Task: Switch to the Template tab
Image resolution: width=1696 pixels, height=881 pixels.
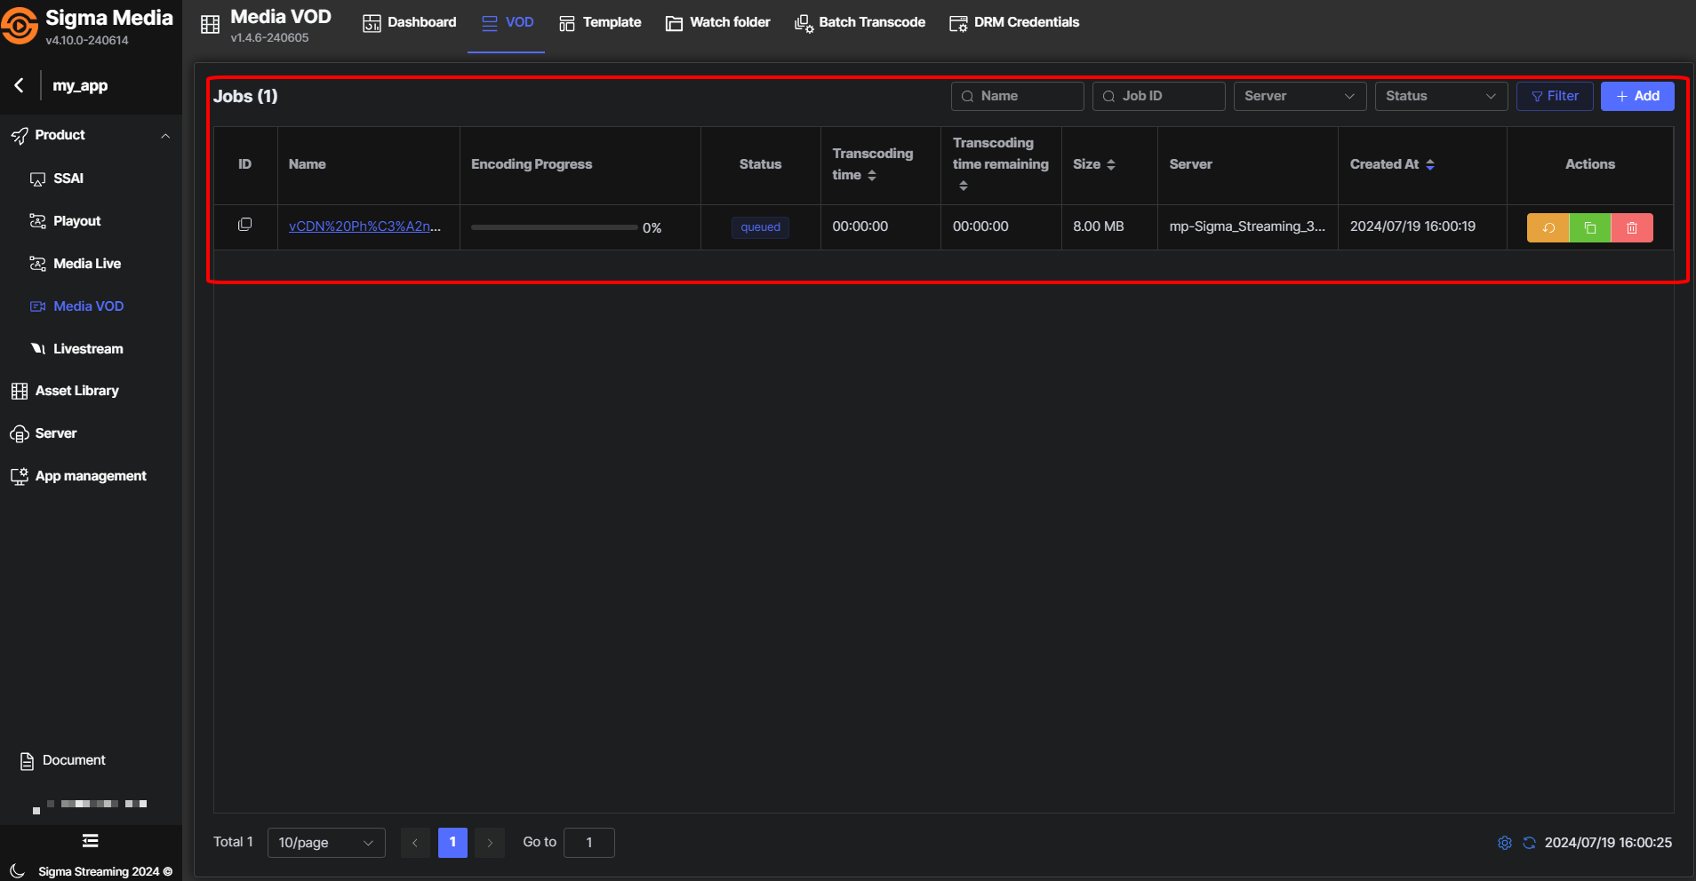Action: 600,22
